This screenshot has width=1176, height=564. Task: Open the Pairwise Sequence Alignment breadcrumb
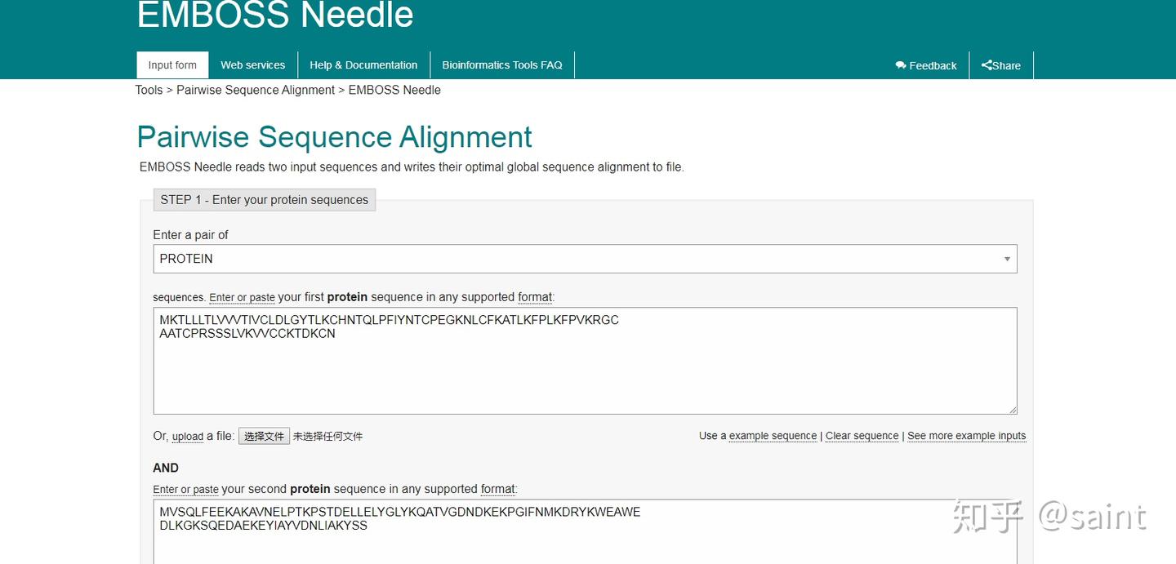pyautogui.click(x=255, y=90)
